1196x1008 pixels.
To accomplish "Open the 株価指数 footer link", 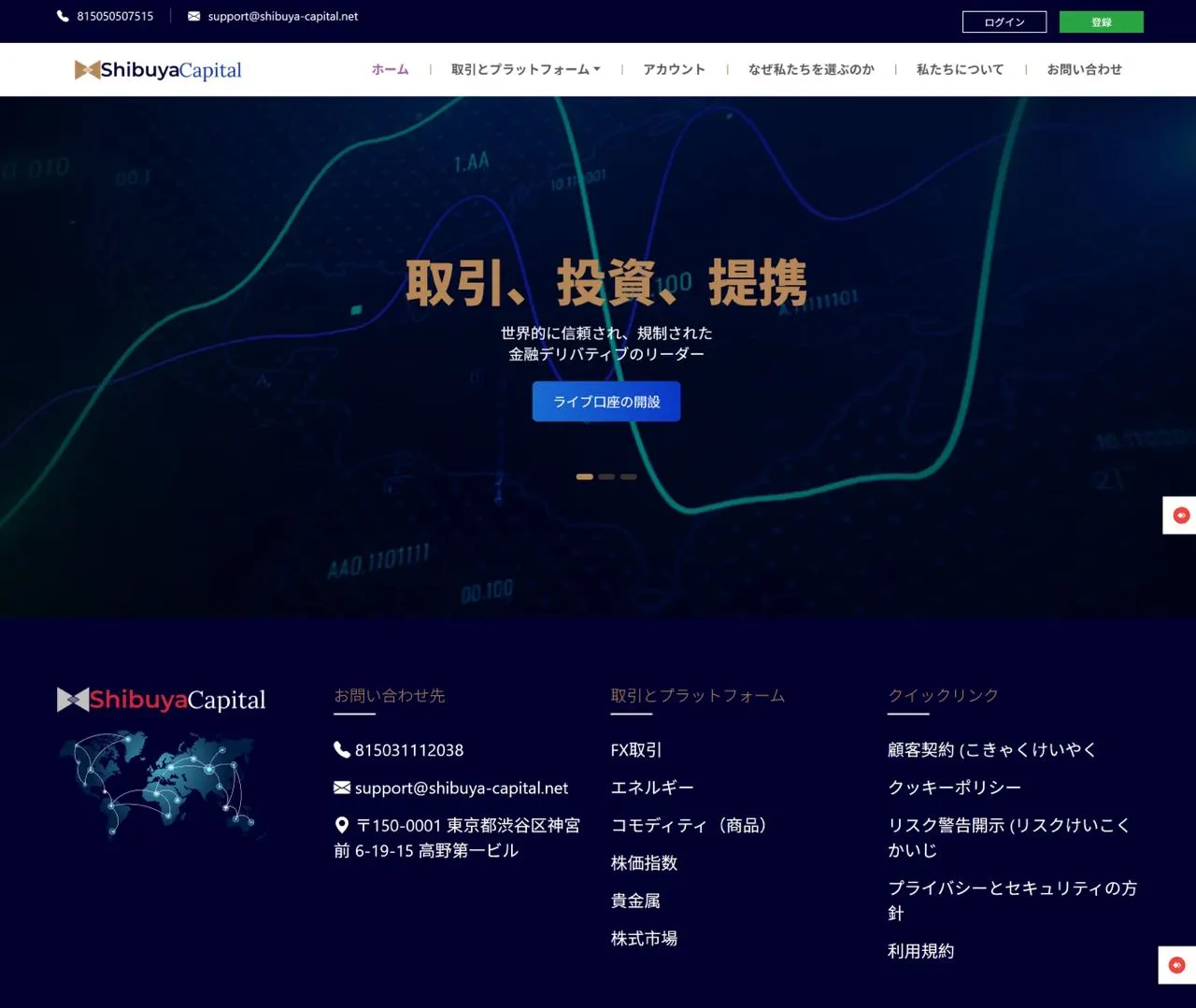I will click(644, 863).
